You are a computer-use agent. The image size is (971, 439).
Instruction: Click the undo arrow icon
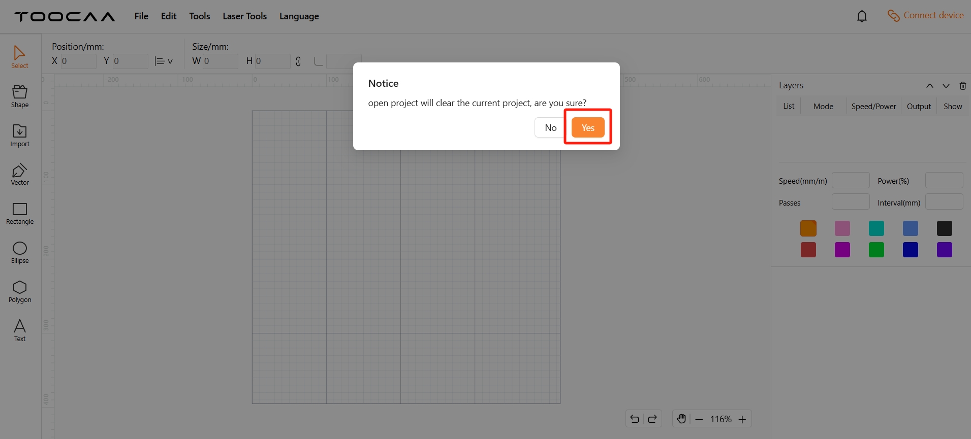pos(635,419)
